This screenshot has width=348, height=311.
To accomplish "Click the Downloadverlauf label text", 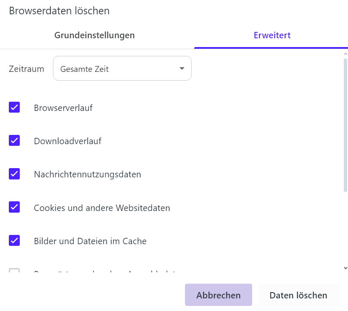I will [68, 141].
